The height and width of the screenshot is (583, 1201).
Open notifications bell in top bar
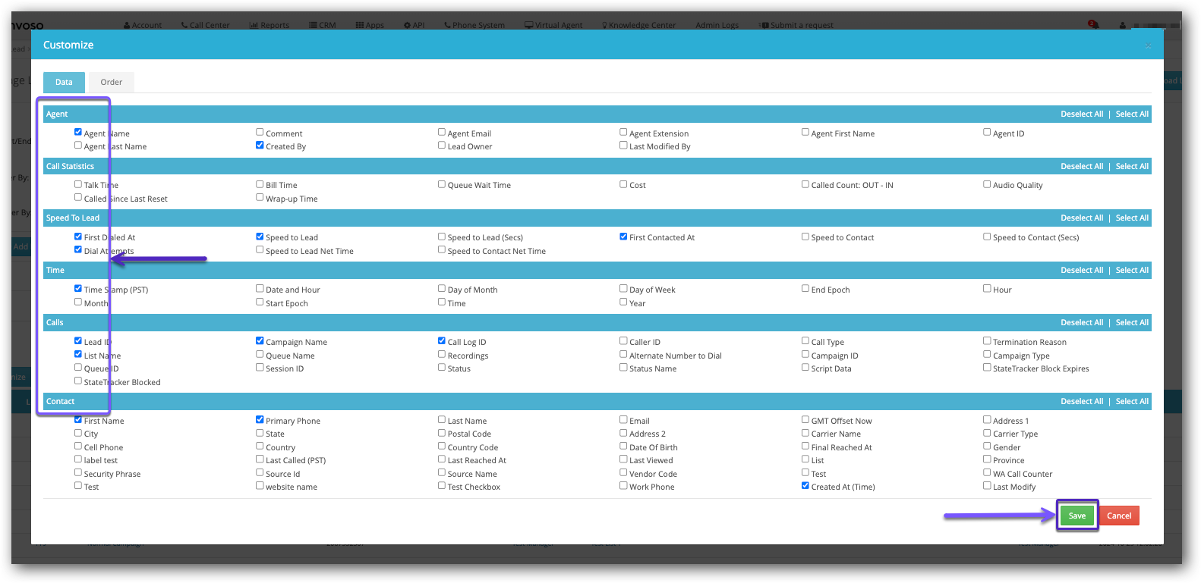coord(1092,25)
